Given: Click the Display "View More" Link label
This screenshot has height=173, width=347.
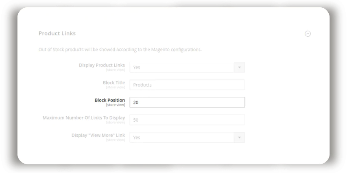Looking at the screenshot, I should [x=98, y=135].
